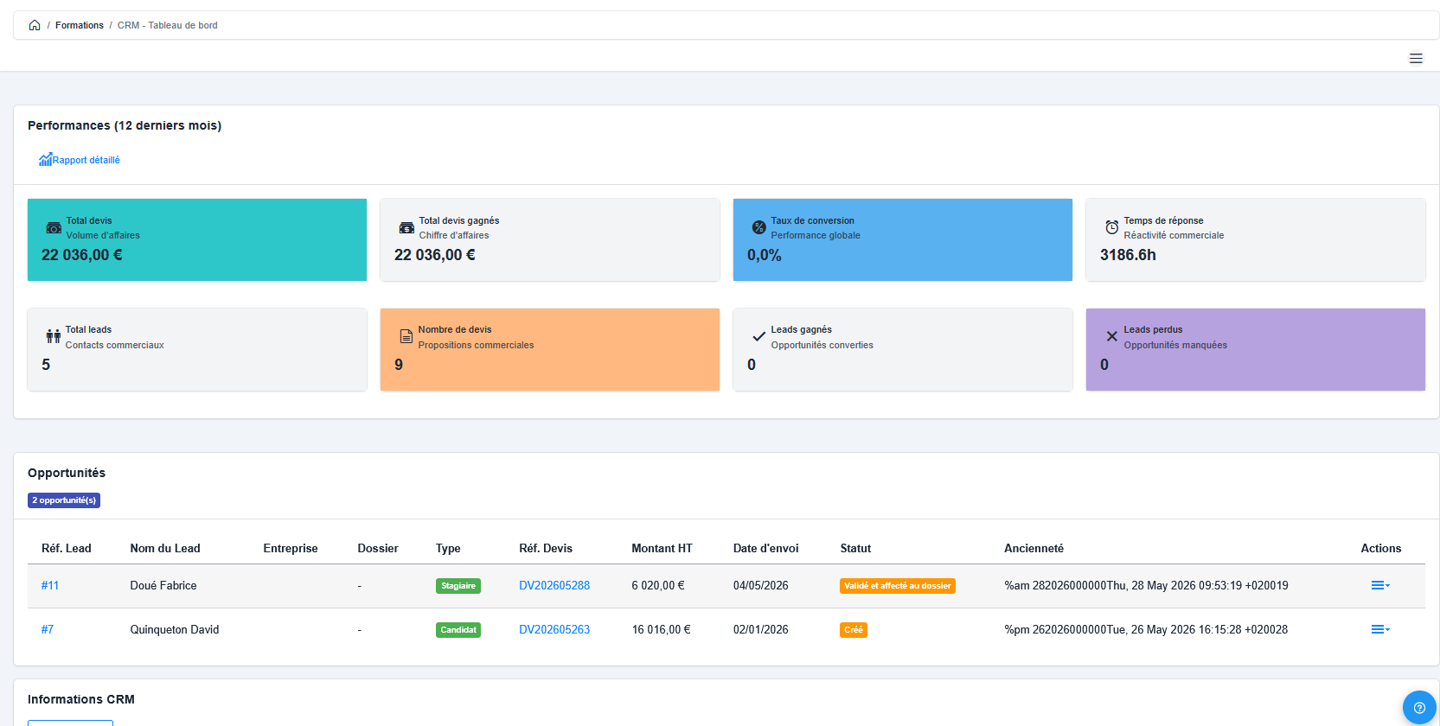Go to Formations in the breadcrumb

pos(80,25)
